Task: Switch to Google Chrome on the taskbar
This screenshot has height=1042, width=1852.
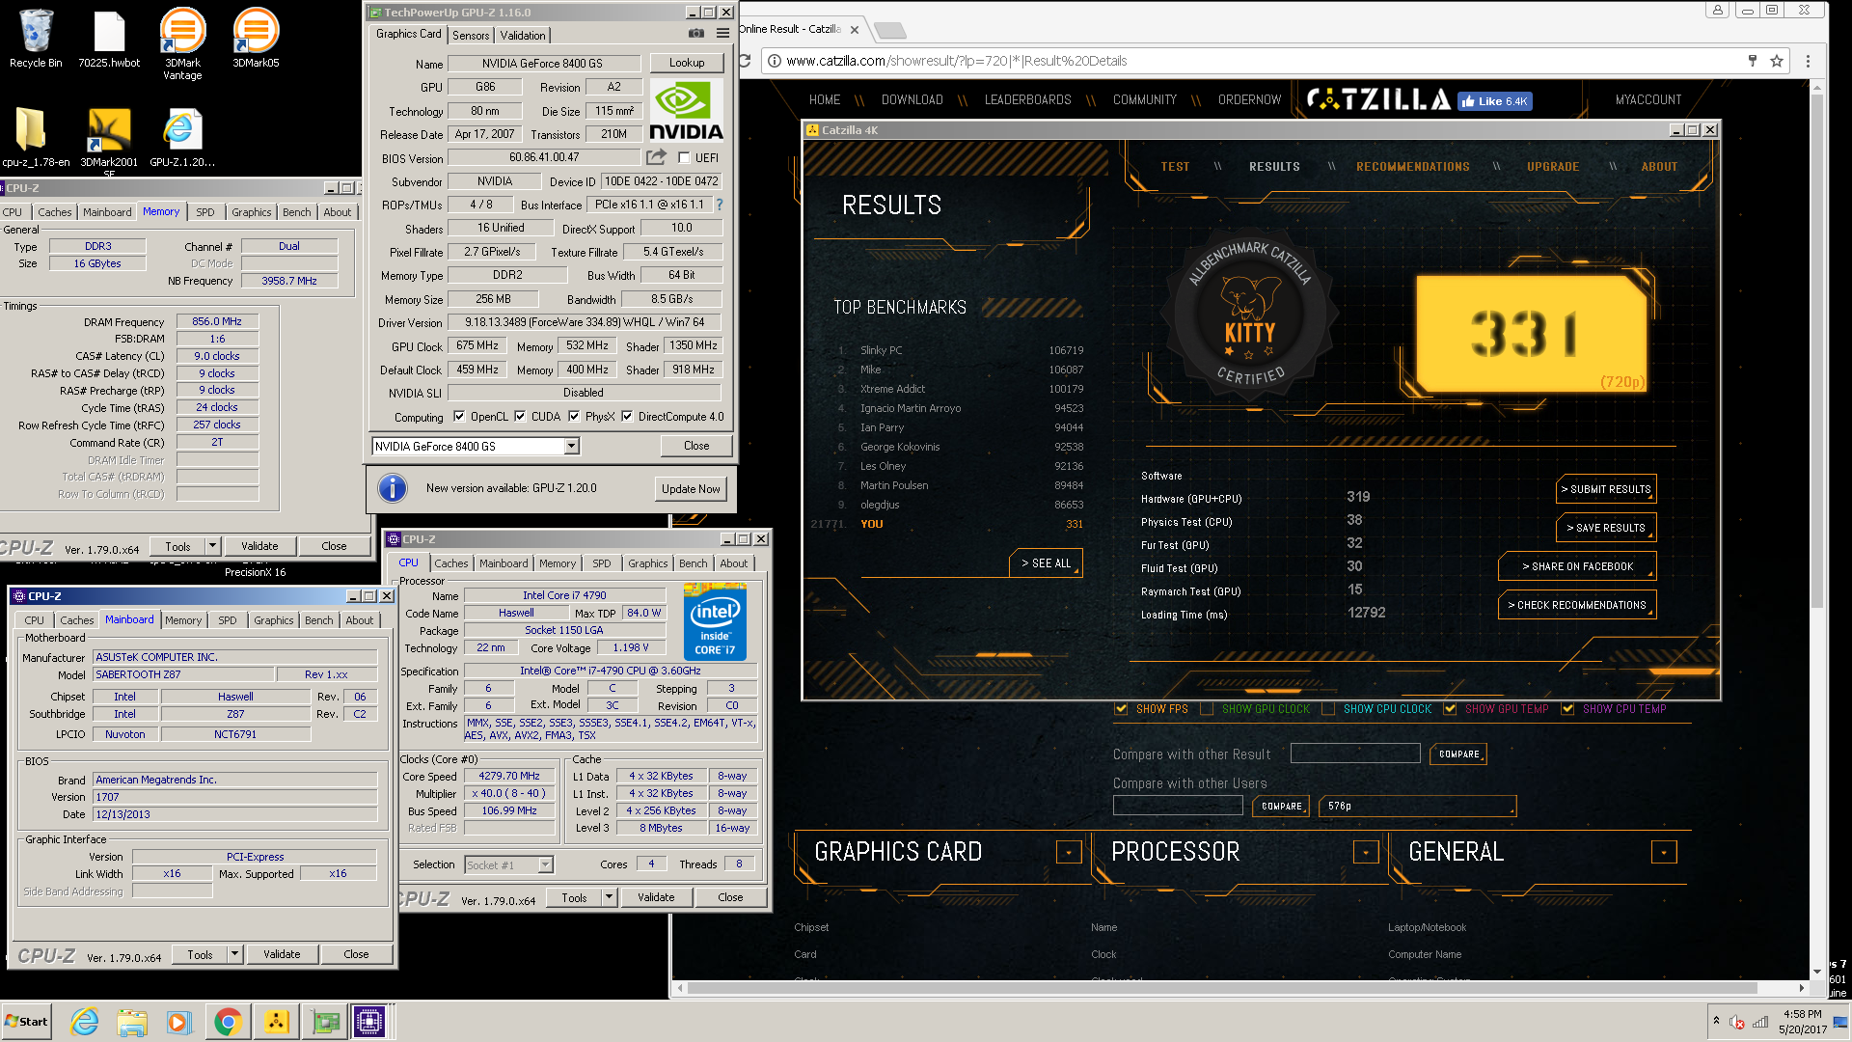Action: tap(228, 1022)
